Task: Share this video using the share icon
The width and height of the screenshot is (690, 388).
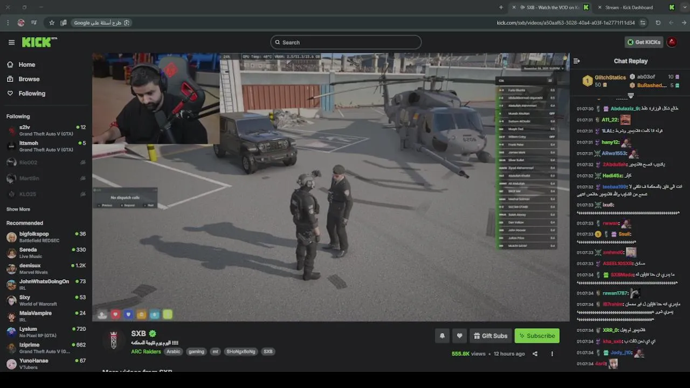Action: (535, 354)
